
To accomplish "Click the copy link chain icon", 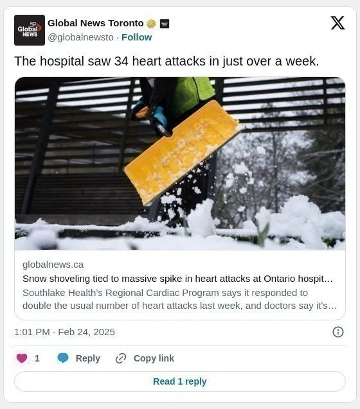I will pos(121,358).
